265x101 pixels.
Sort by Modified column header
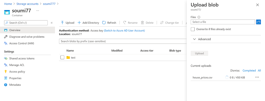coord(117,50)
